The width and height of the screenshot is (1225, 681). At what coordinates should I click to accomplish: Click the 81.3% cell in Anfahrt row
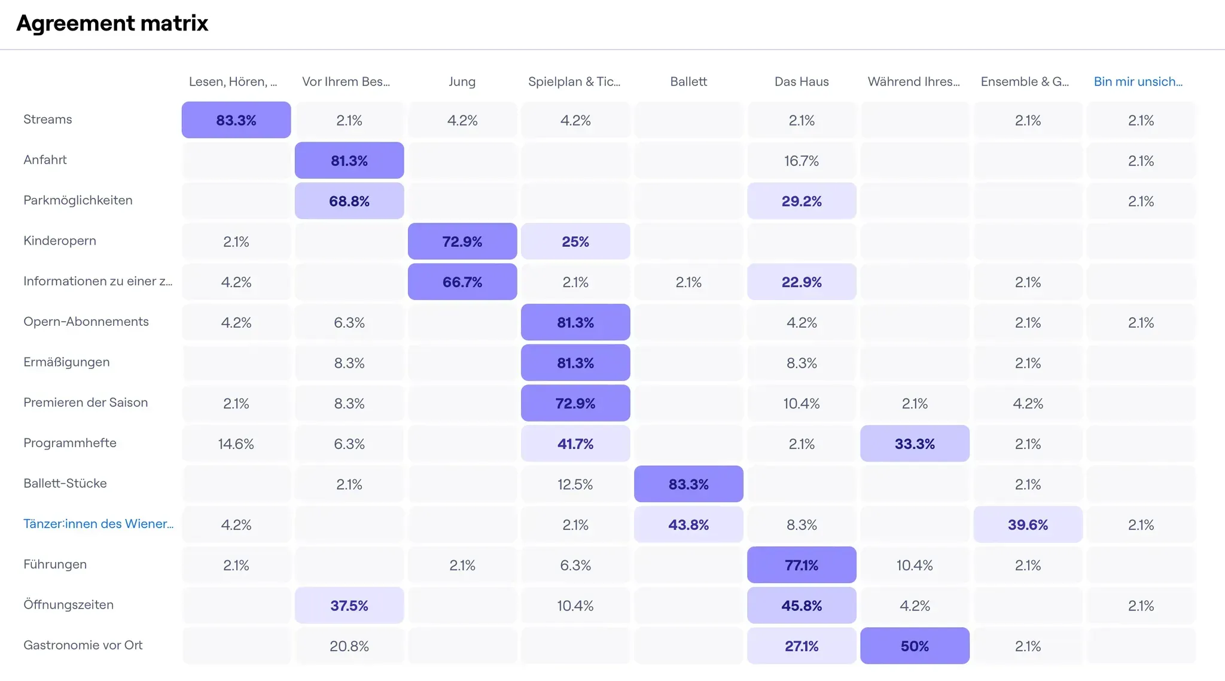(349, 161)
